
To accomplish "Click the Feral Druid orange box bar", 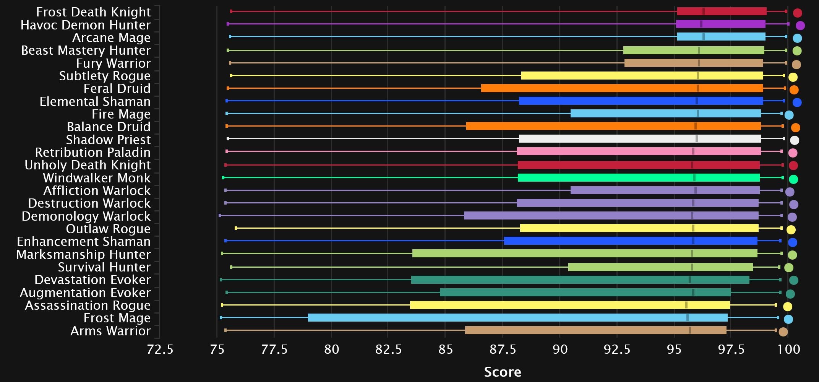I will (622, 88).
